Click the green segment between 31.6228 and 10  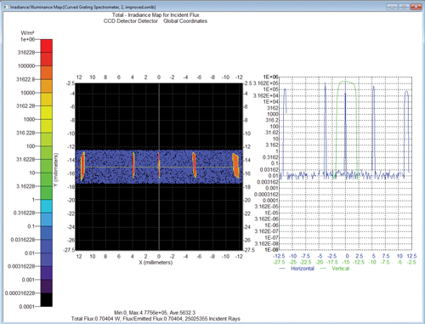(47, 166)
